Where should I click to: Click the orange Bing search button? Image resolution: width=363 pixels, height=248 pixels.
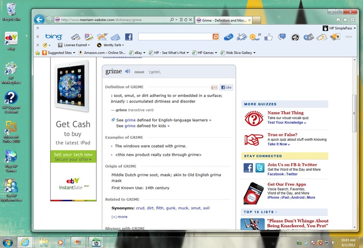[216, 37]
